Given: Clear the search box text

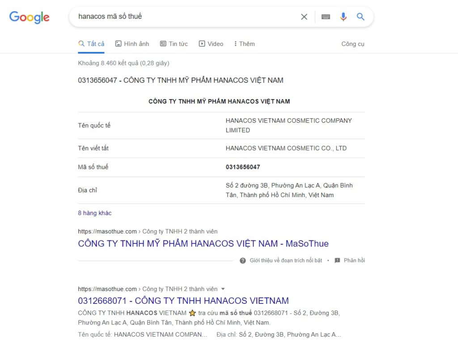Looking at the screenshot, I should click(x=304, y=17).
